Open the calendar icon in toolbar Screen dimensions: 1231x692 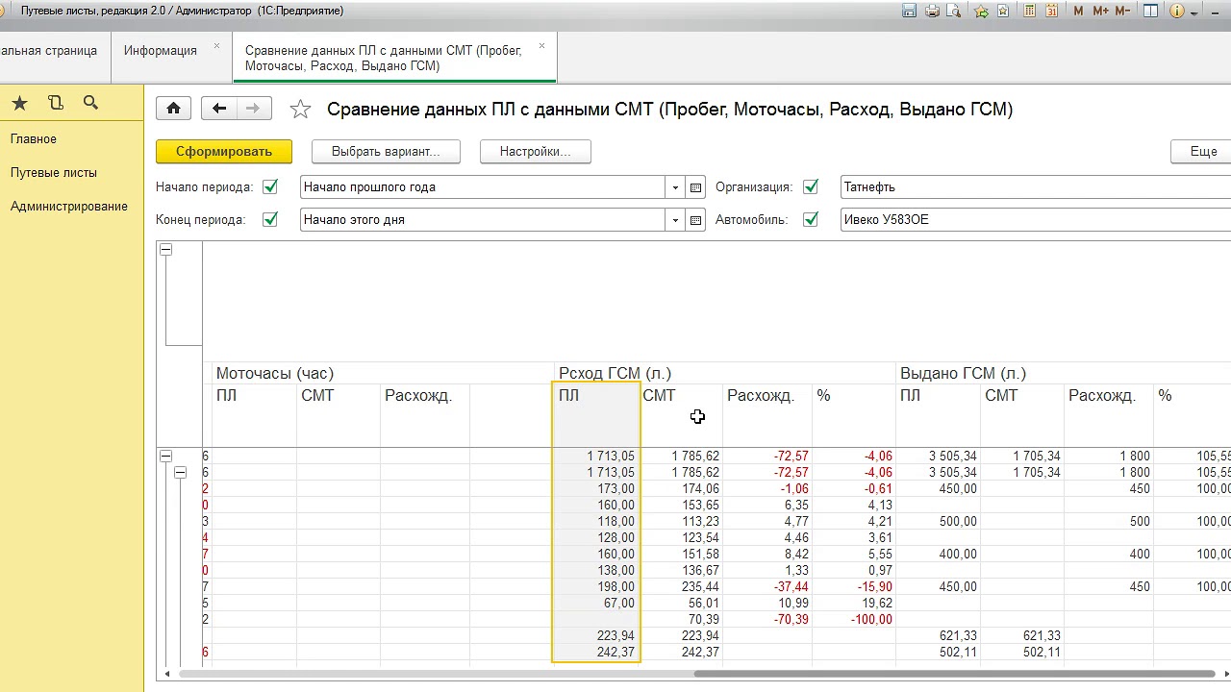click(1052, 12)
